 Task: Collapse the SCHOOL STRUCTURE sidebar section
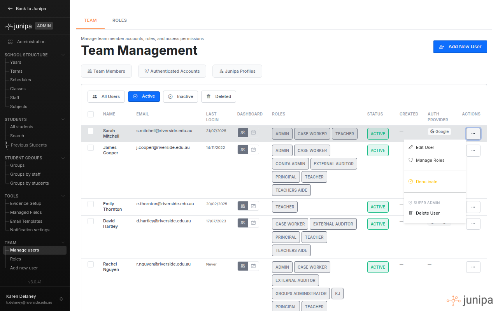tap(63, 55)
